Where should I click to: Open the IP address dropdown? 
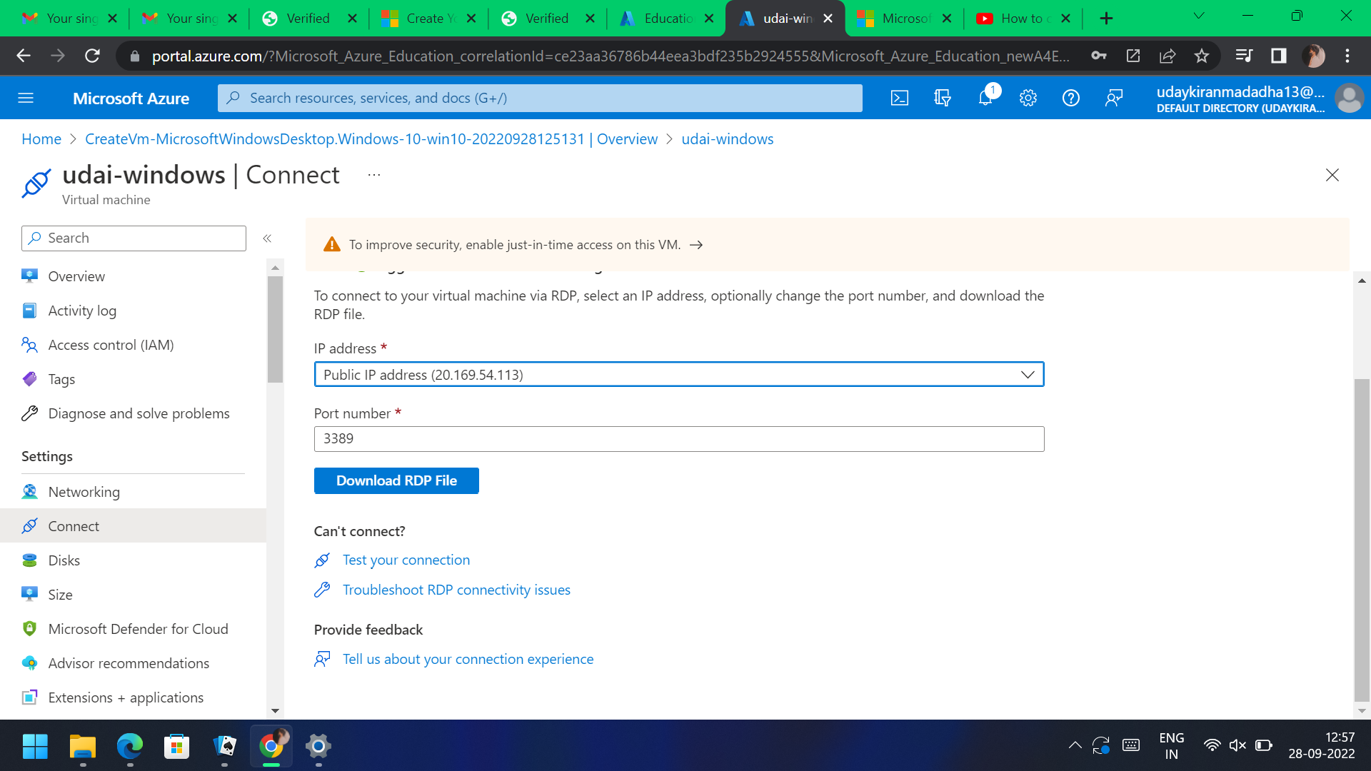pos(1027,374)
